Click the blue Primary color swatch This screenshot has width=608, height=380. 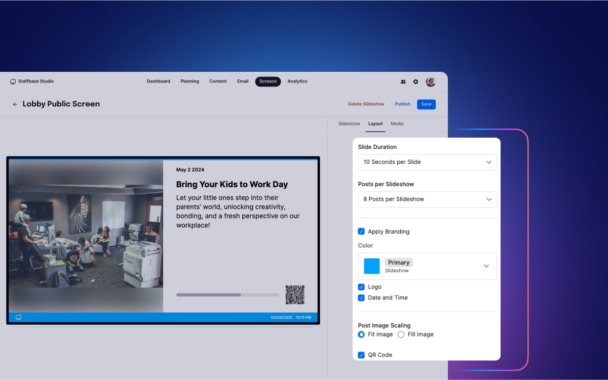(x=371, y=266)
